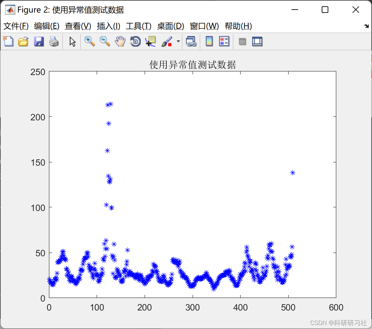The image size is (372, 329).
Task: Open the 桌面(D) menu
Action: coord(170,26)
